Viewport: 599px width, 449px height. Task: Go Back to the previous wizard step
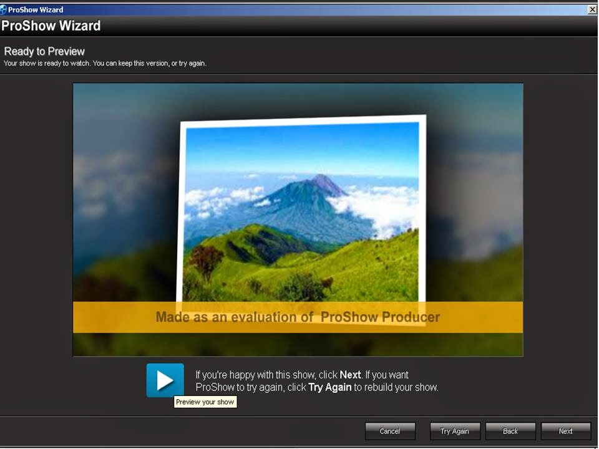coord(510,431)
